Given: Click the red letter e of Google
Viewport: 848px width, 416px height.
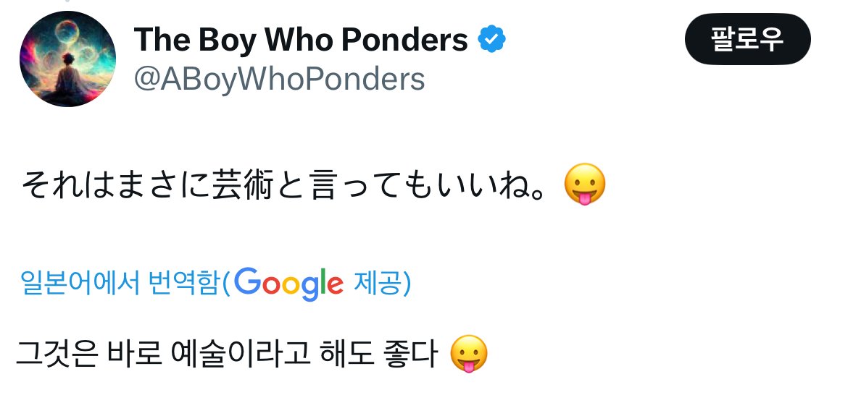Looking at the screenshot, I should pyautogui.click(x=334, y=284).
